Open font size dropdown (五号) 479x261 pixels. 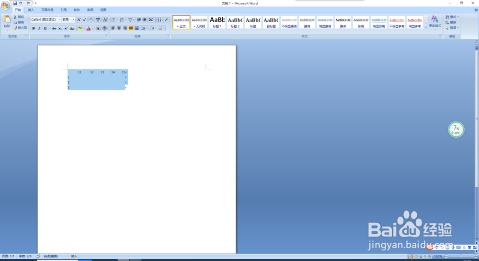point(73,20)
